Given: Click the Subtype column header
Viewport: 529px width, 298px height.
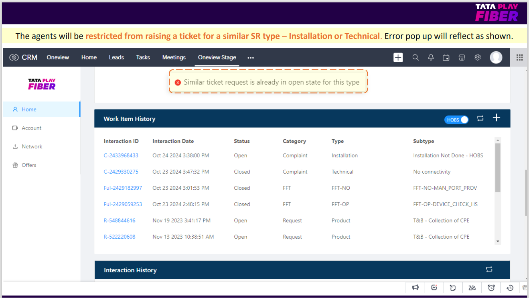Looking at the screenshot, I should (x=424, y=141).
